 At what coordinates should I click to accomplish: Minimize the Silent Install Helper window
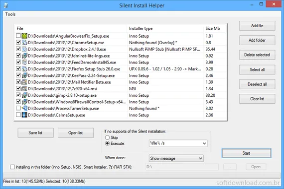pyautogui.click(x=252, y=4)
